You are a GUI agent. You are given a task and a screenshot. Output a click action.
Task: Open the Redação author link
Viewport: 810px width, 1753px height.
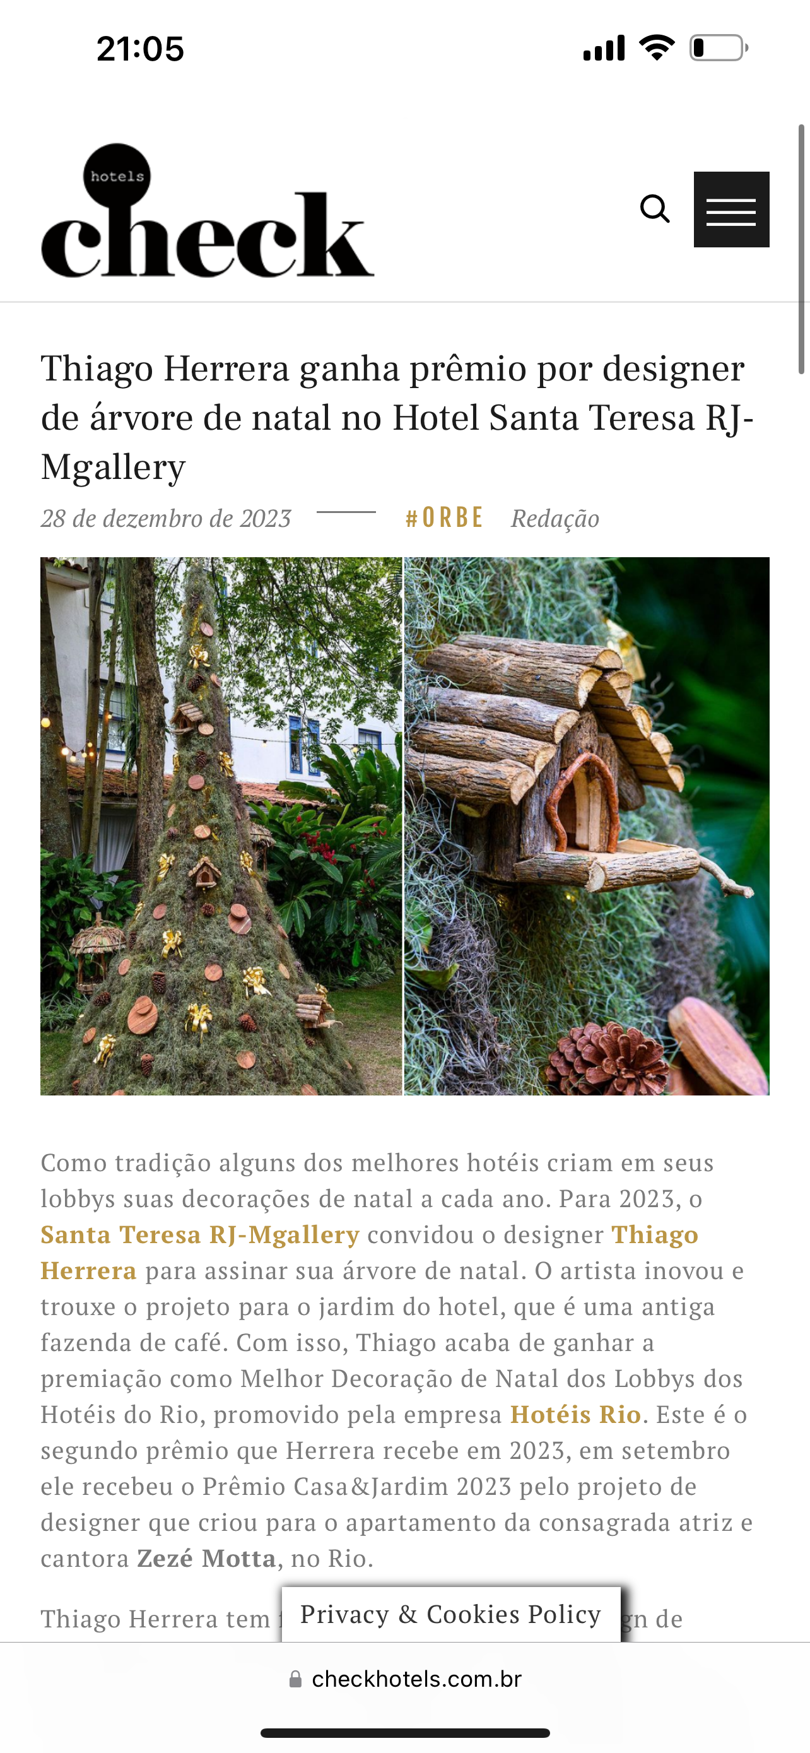(555, 519)
